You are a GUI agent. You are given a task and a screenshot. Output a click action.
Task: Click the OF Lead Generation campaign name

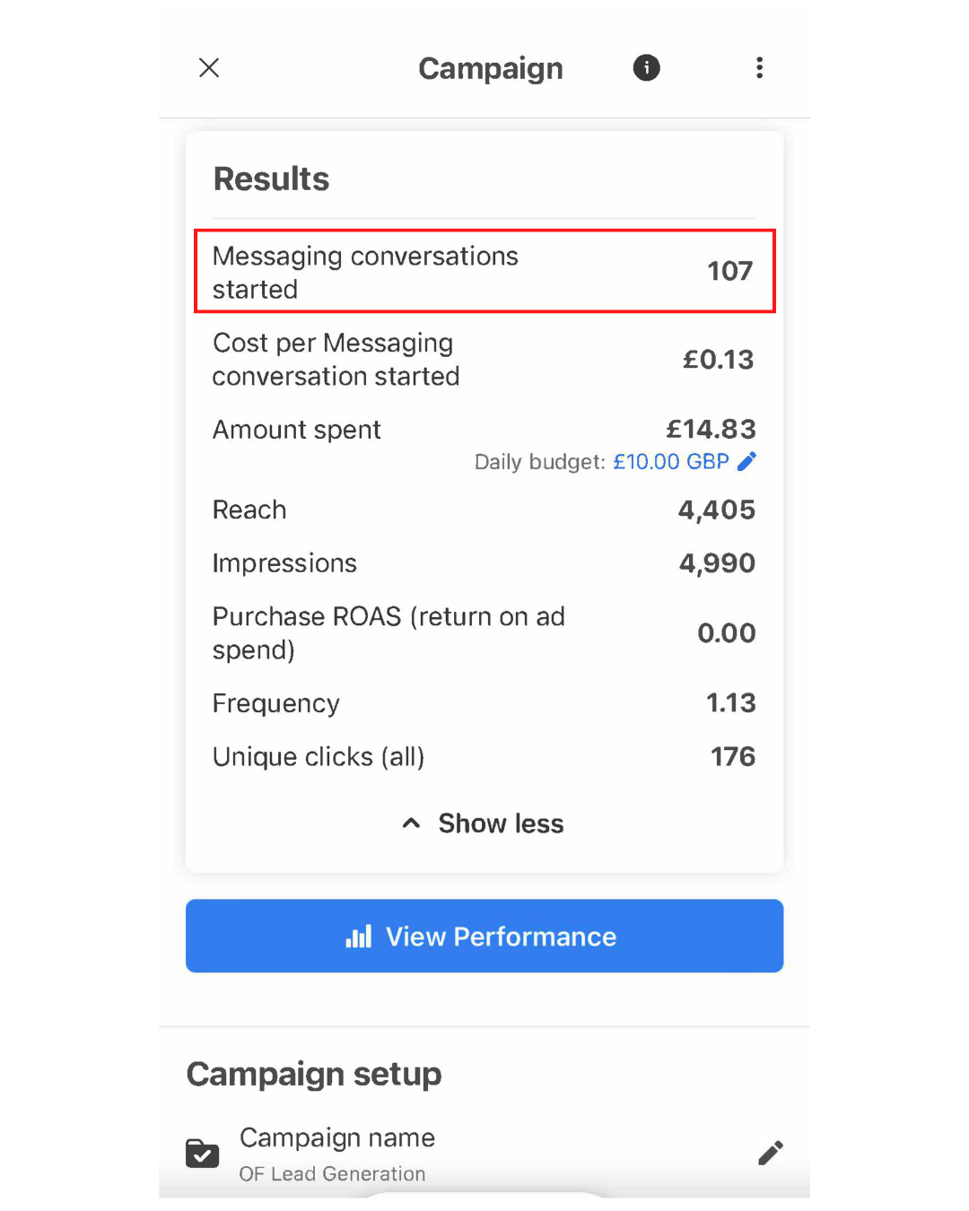(x=332, y=1173)
